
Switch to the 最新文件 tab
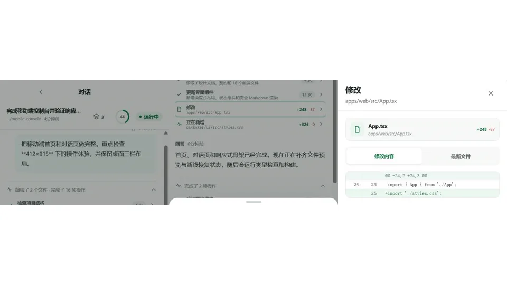point(461,156)
